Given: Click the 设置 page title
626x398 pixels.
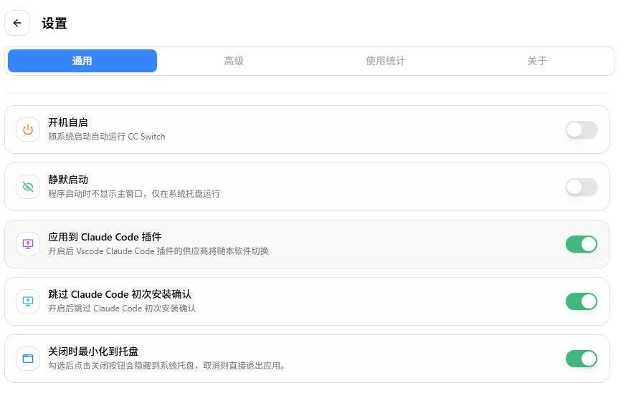Looking at the screenshot, I should [54, 23].
